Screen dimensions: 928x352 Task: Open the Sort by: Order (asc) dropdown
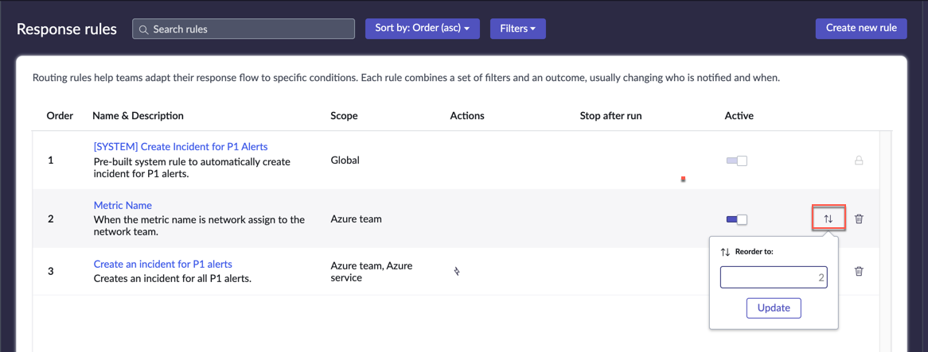422,29
